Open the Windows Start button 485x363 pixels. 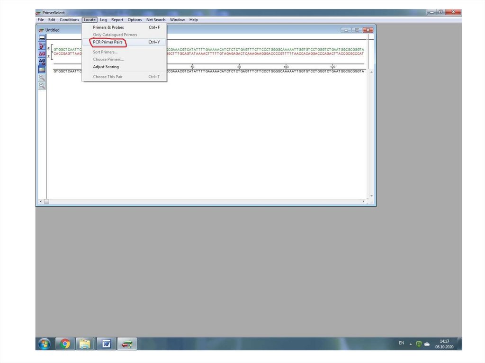pos(45,344)
